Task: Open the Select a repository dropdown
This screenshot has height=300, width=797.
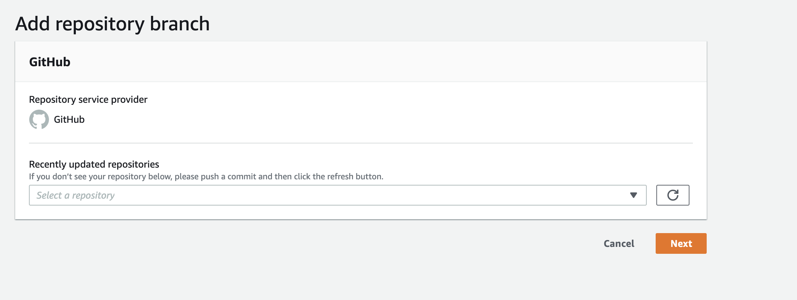Action: pyautogui.click(x=337, y=195)
